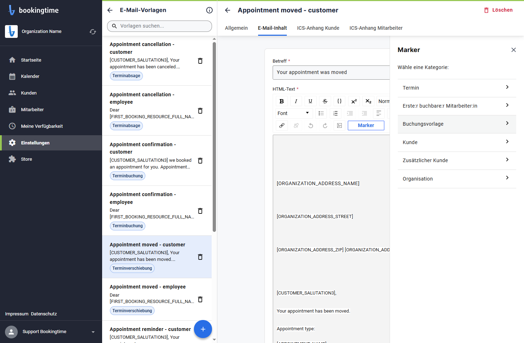Add a new email template
This screenshot has width=524, height=343.
203,329
